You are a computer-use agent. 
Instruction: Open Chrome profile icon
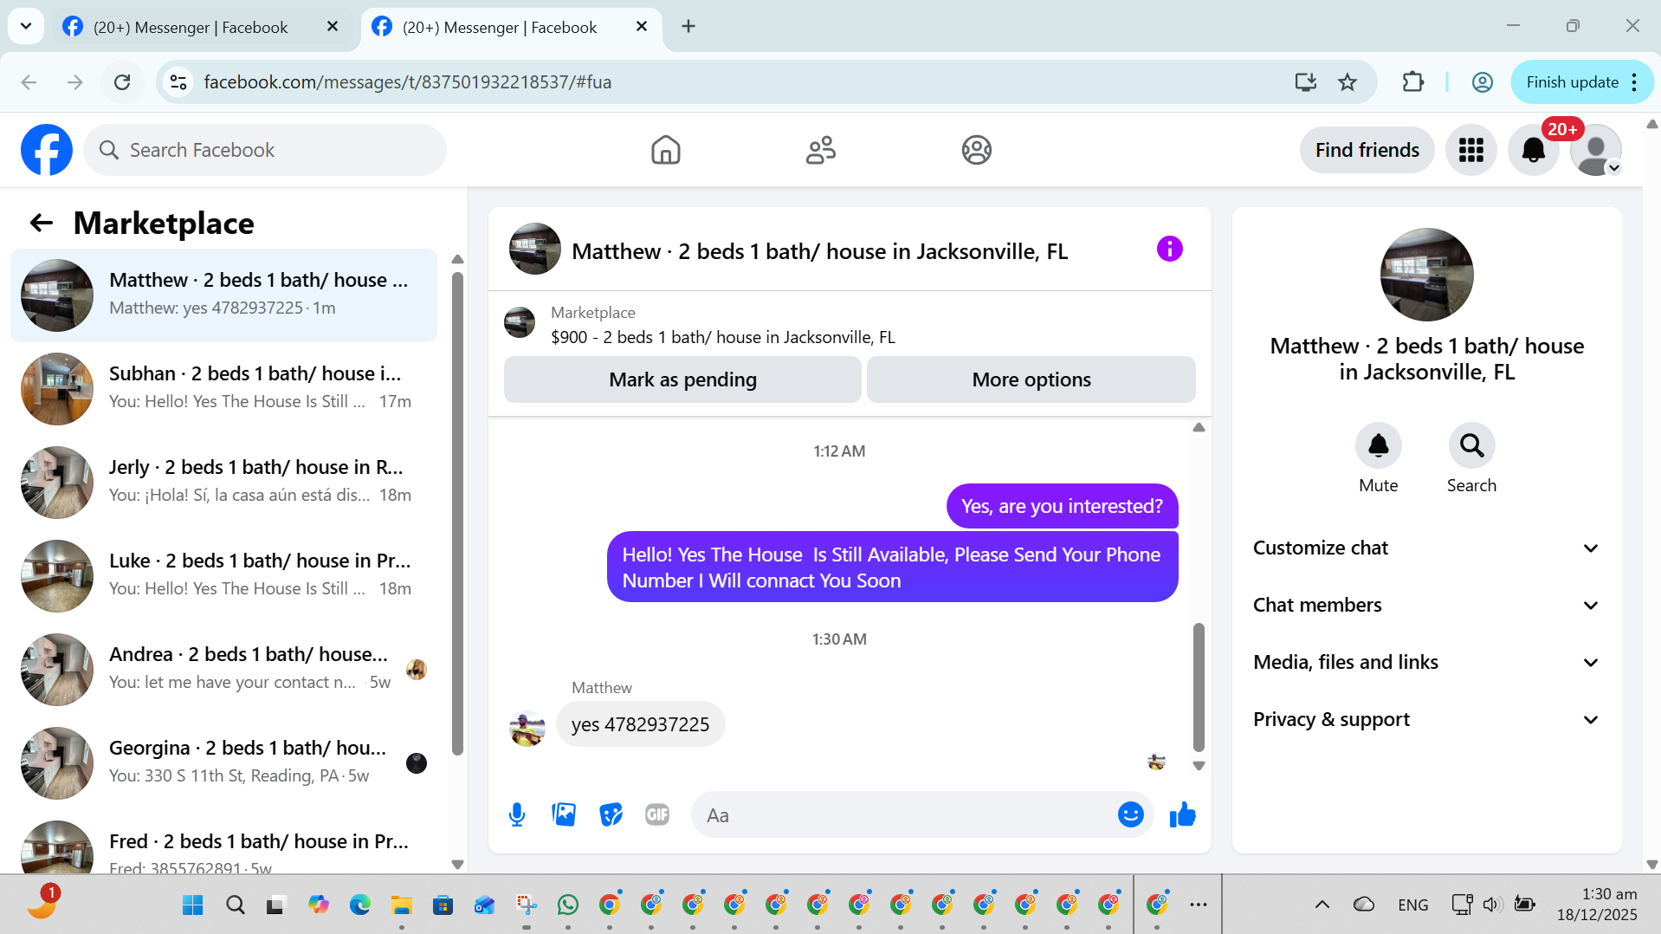[x=1483, y=82]
